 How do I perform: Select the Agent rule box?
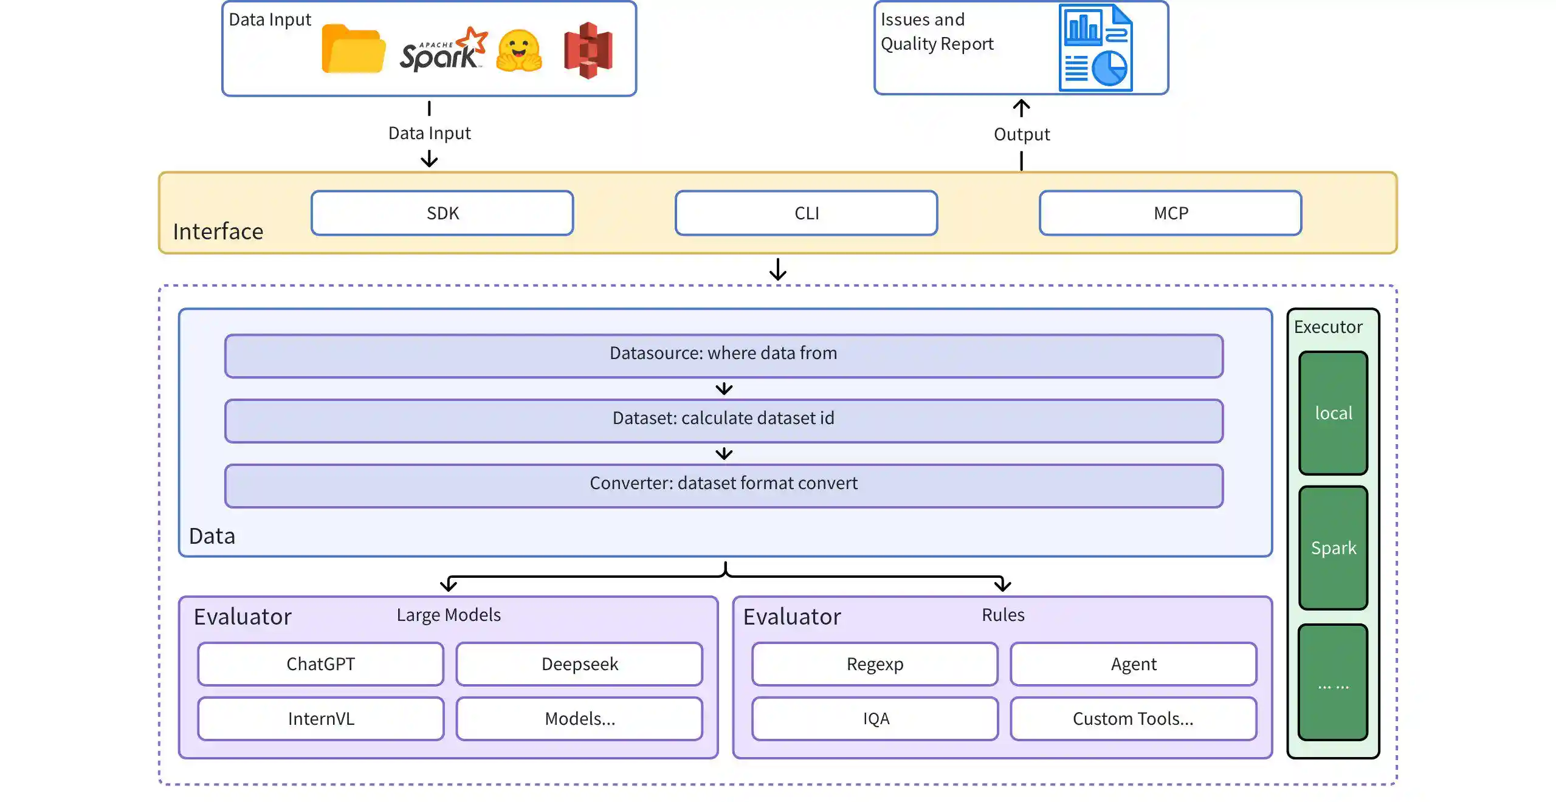(x=1134, y=664)
